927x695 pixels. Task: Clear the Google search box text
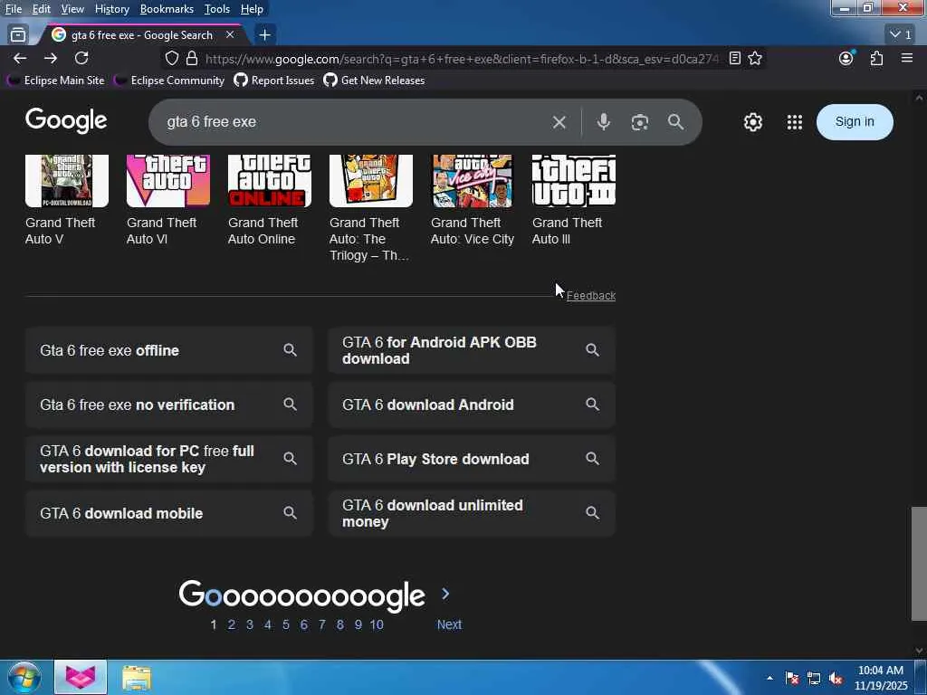tap(559, 122)
